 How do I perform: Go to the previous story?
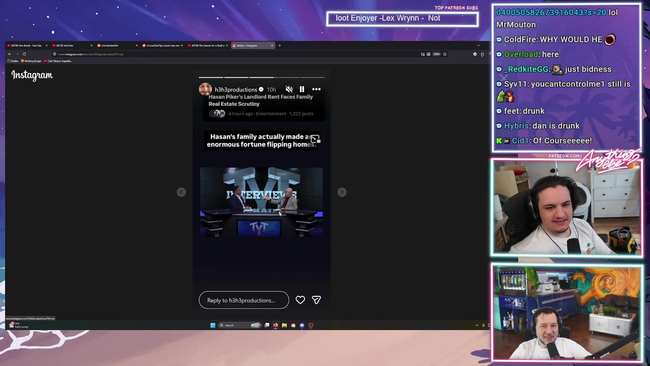[181, 192]
